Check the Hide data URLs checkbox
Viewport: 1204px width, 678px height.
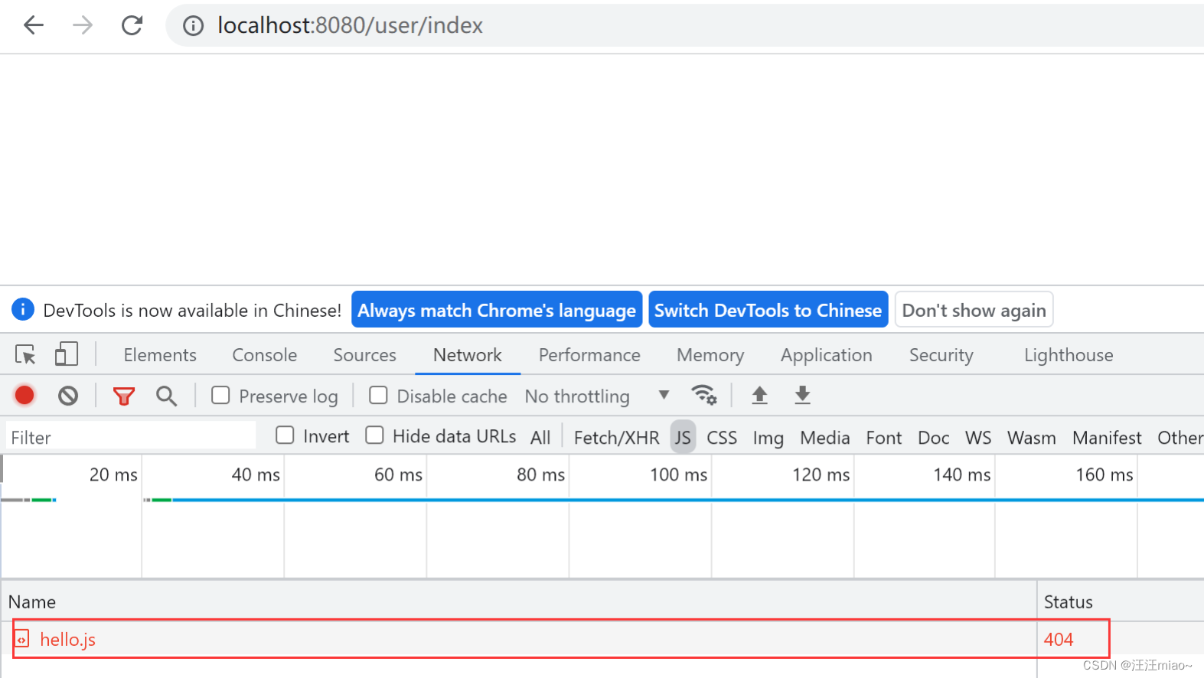pyautogui.click(x=374, y=435)
